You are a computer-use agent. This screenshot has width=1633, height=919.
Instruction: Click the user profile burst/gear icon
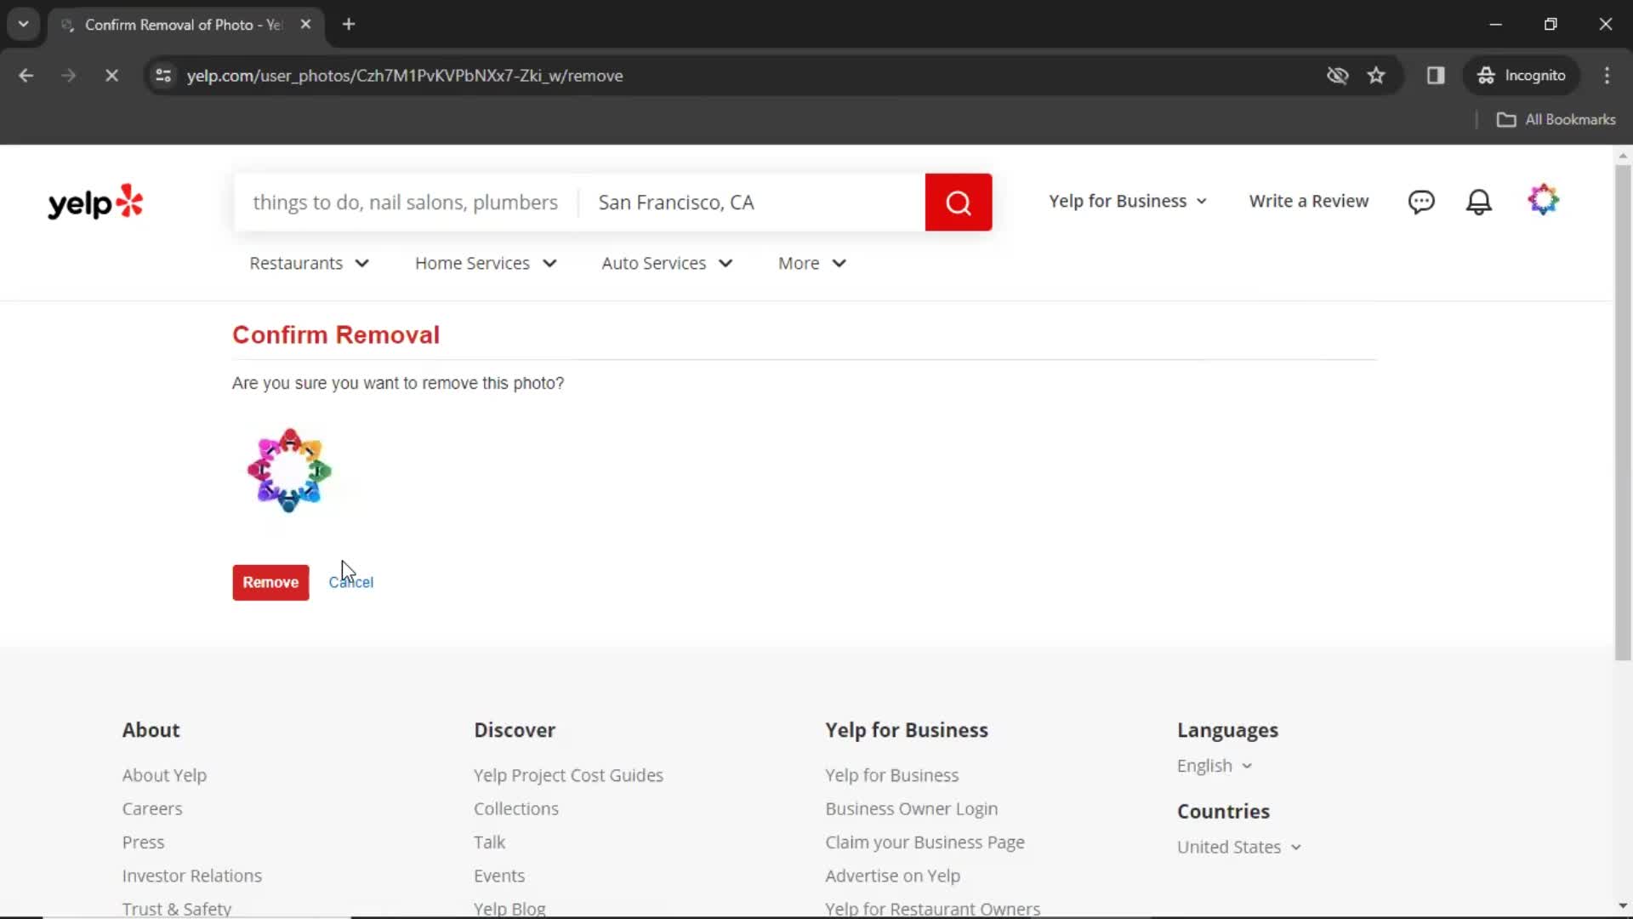click(x=1545, y=201)
